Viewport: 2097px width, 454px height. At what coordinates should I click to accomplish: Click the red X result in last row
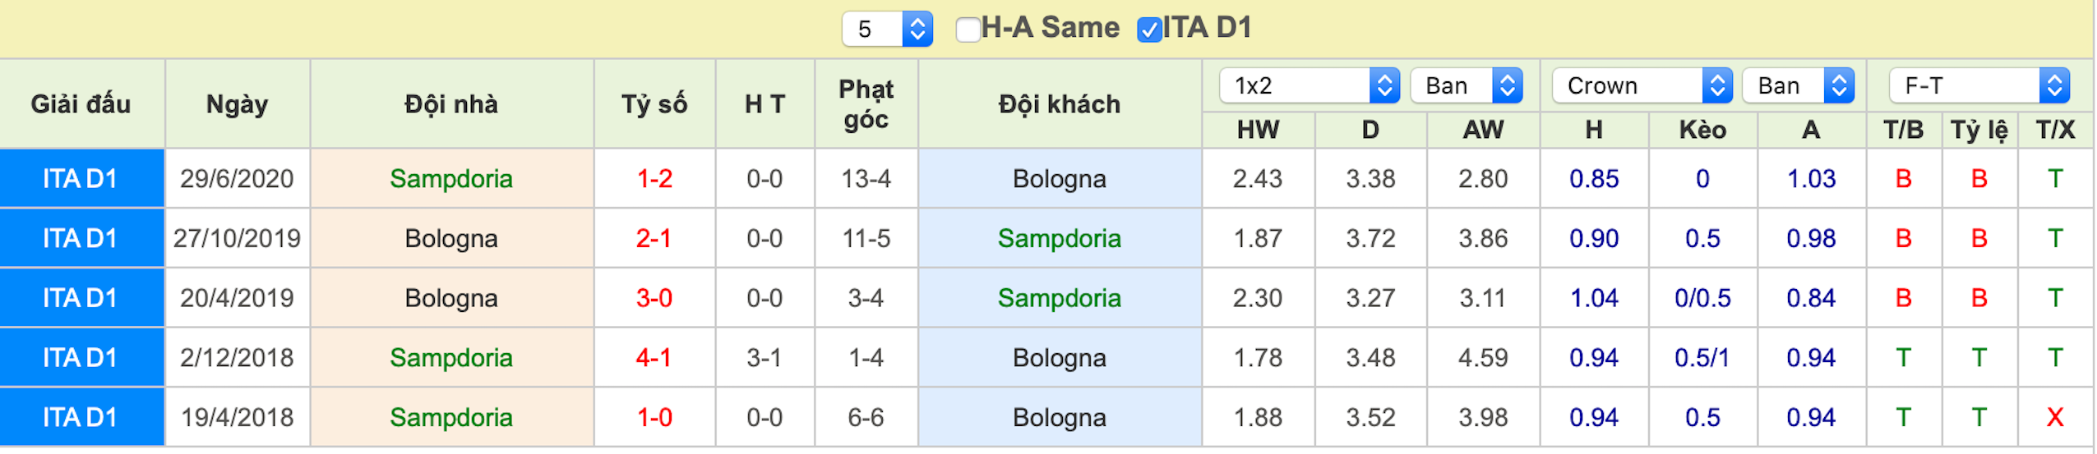[2055, 418]
